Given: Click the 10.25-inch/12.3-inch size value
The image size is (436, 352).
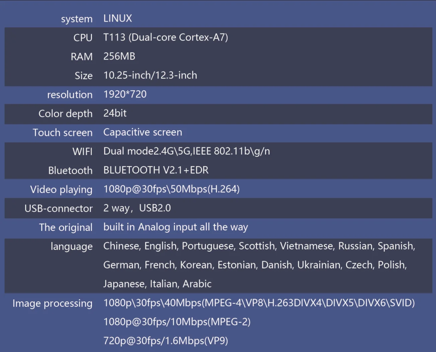Looking at the screenshot, I should [x=150, y=75].
